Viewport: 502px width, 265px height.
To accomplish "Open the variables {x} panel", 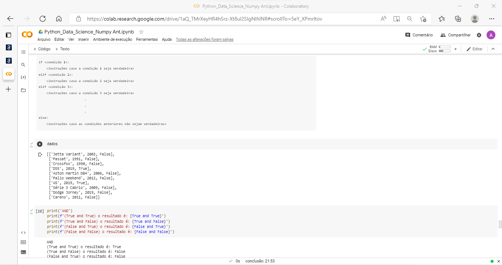I will (24, 77).
